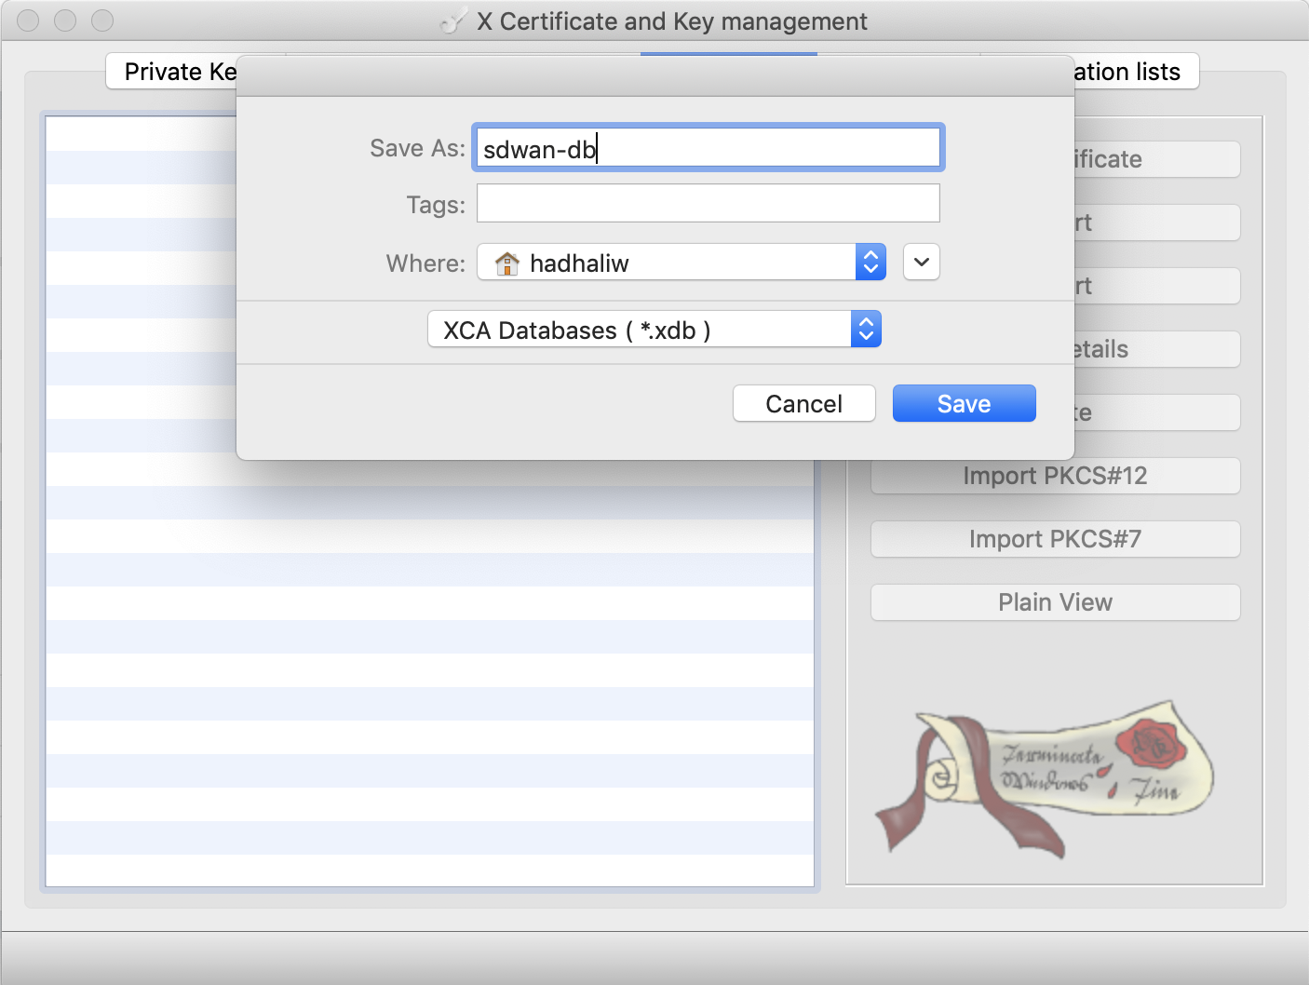Click the Save As filename field
This screenshot has height=985, width=1309.
coord(708,148)
